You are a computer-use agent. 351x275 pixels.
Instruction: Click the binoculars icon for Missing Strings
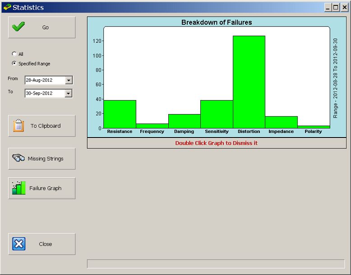[x=18, y=158]
